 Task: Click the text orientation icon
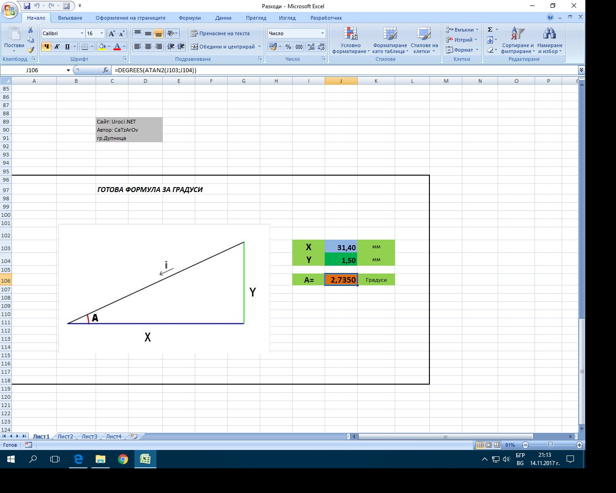click(171, 33)
